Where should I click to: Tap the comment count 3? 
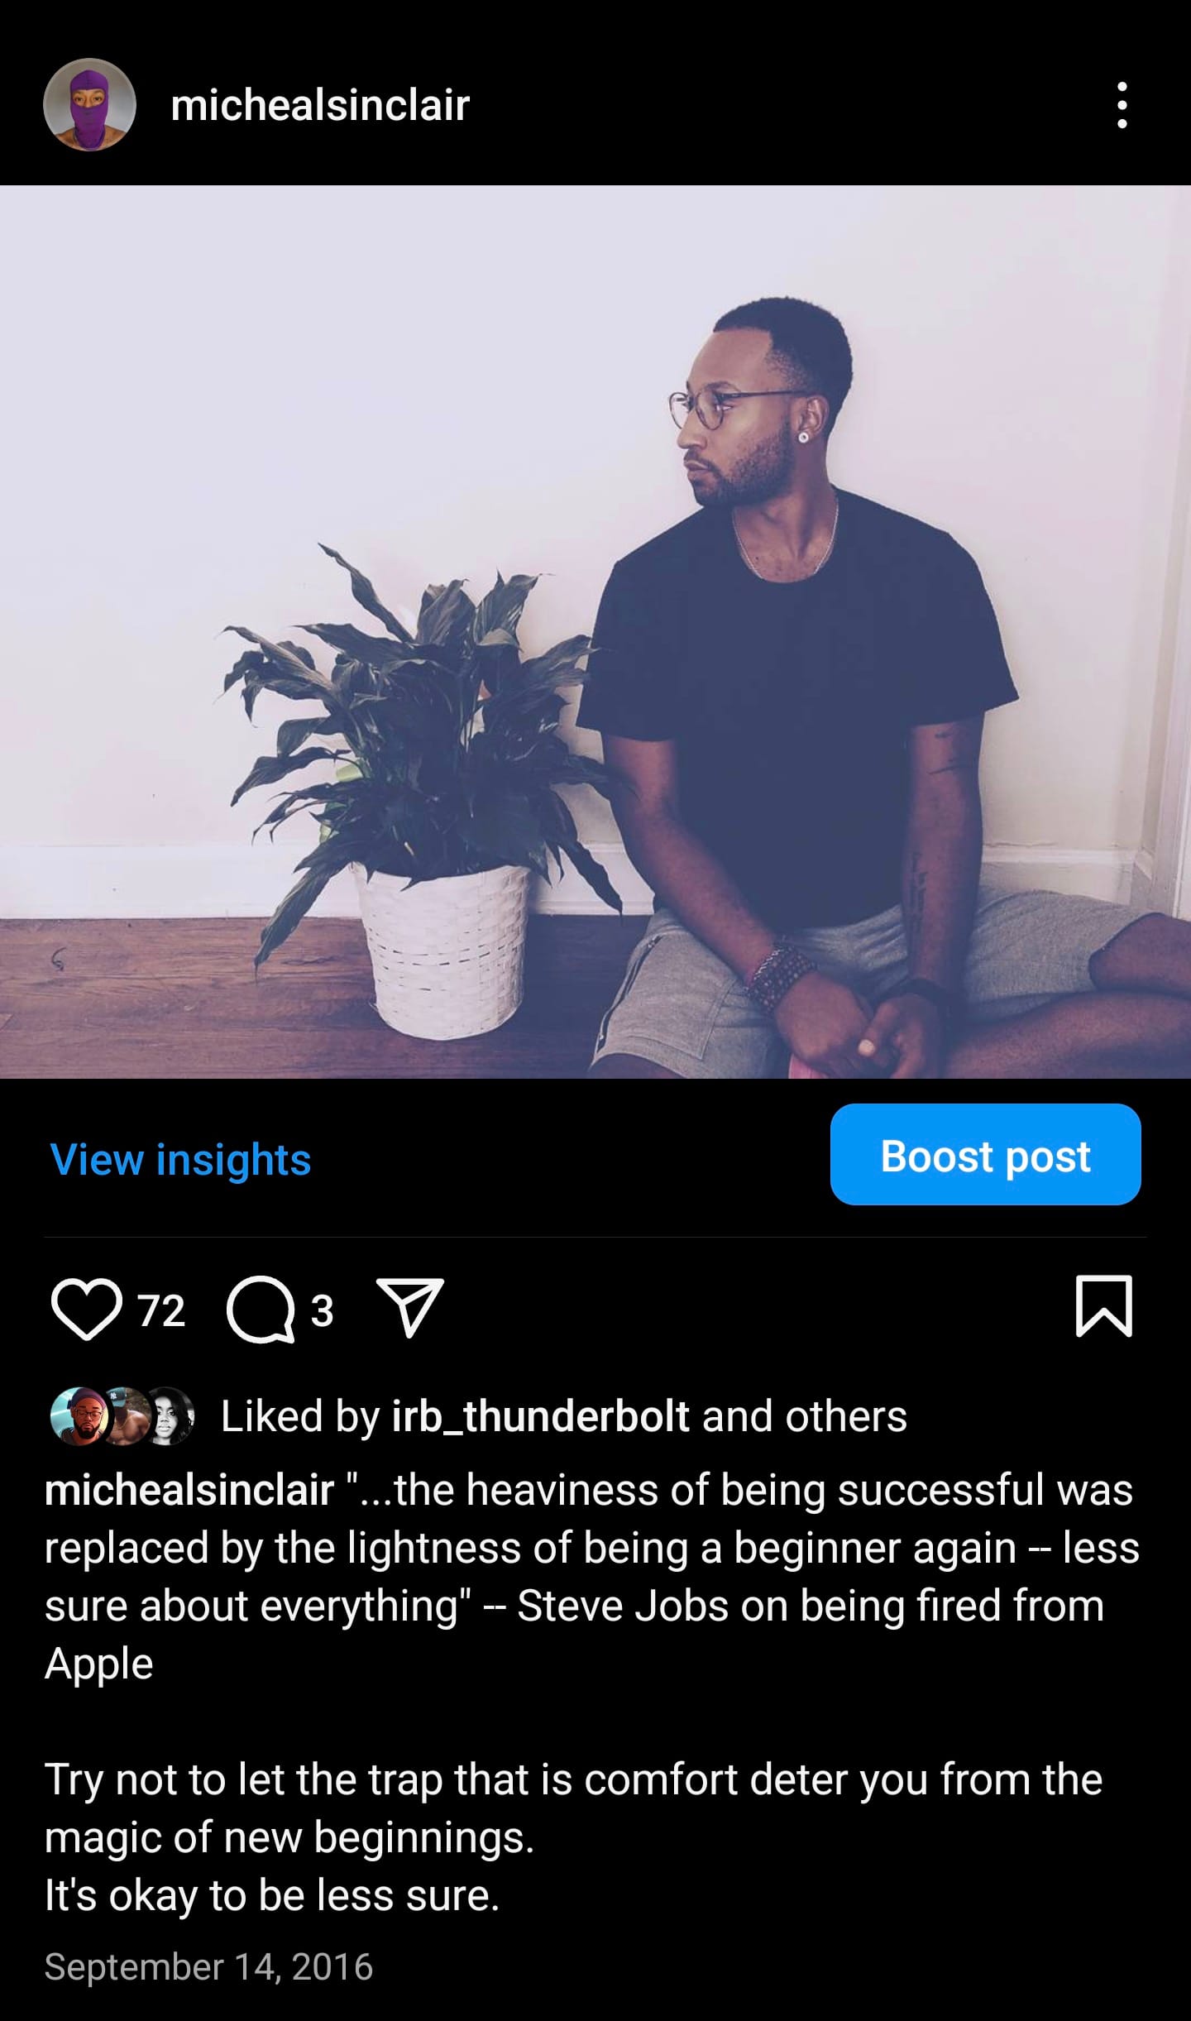tap(322, 1310)
